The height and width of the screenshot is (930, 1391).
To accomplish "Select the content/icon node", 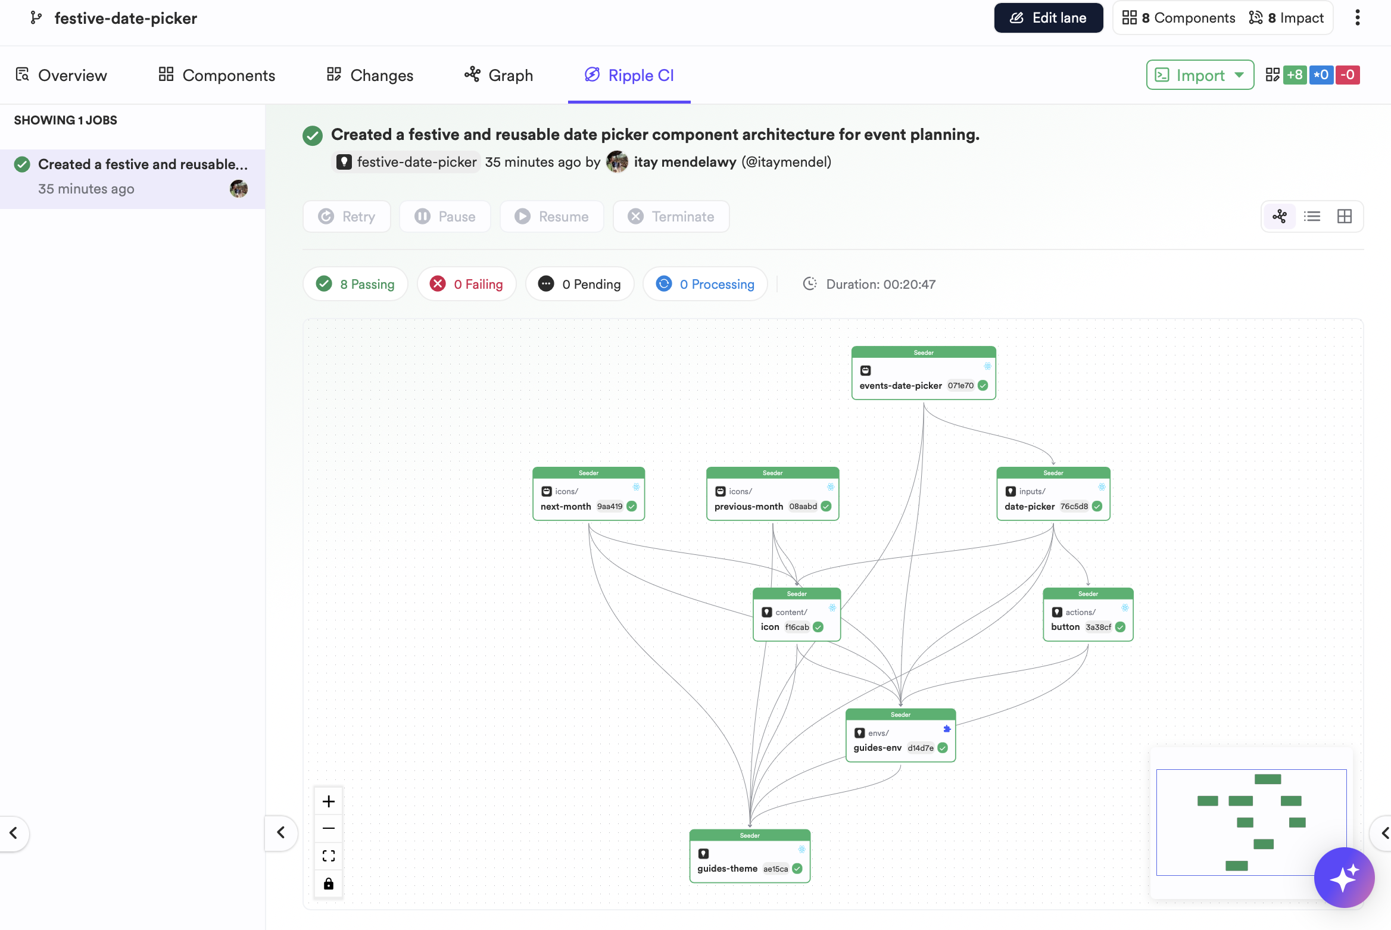I will 797,615.
